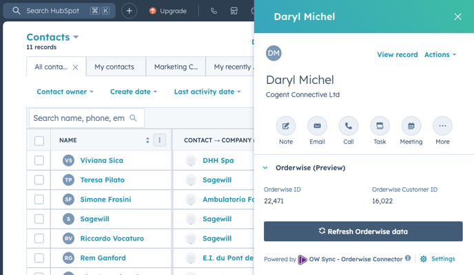Click the Upgrade arrow icon
The height and width of the screenshot is (275, 474).
(x=153, y=11)
